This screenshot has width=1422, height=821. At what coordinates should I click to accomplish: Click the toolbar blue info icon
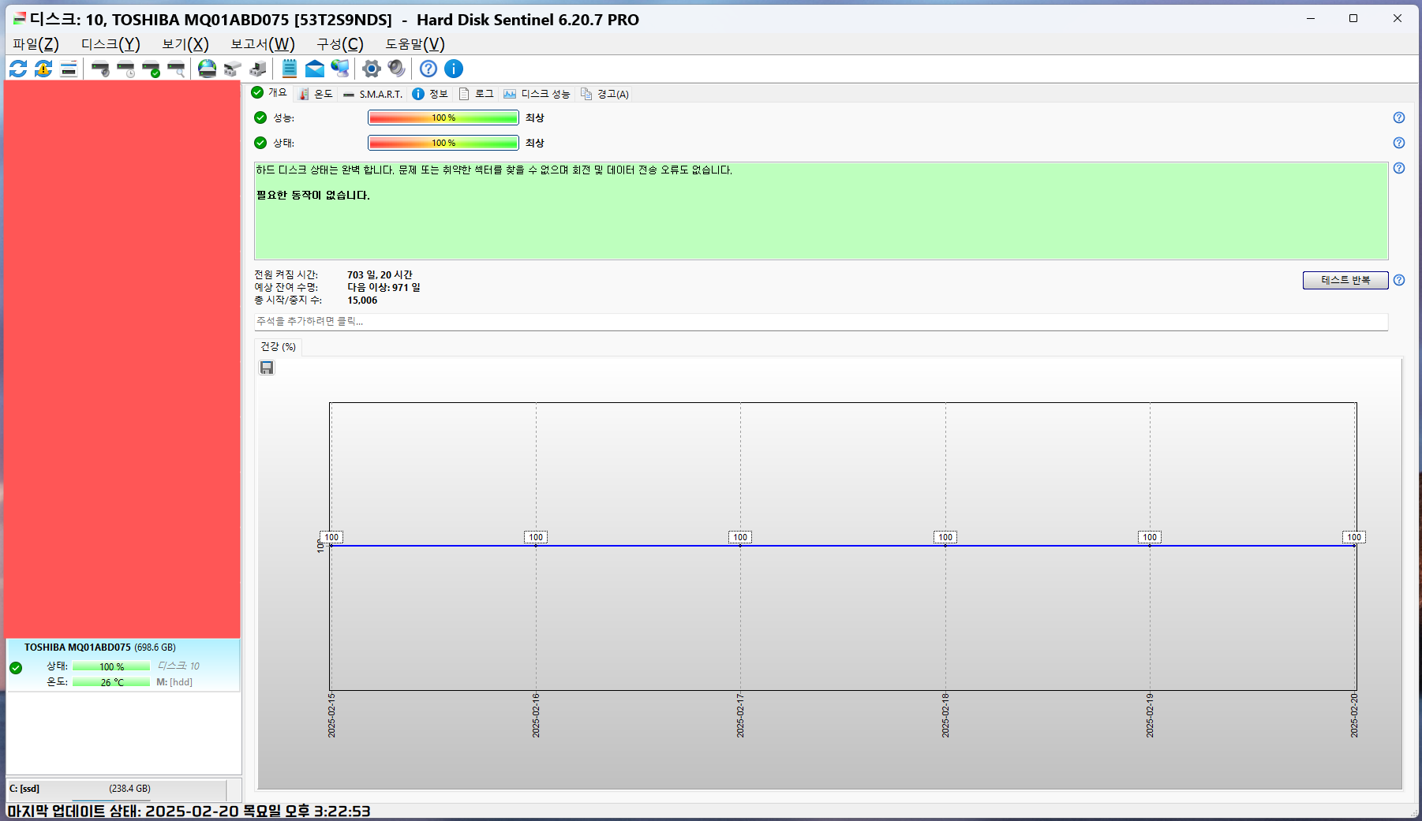tap(454, 69)
